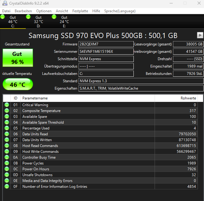The height and width of the screenshot is (201, 204).
Task: Click status dot of Critical Warning row
Action: [x=7, y=105]
